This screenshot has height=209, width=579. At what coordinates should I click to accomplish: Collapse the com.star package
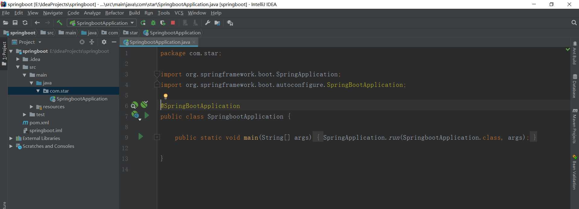click(38, 91)
